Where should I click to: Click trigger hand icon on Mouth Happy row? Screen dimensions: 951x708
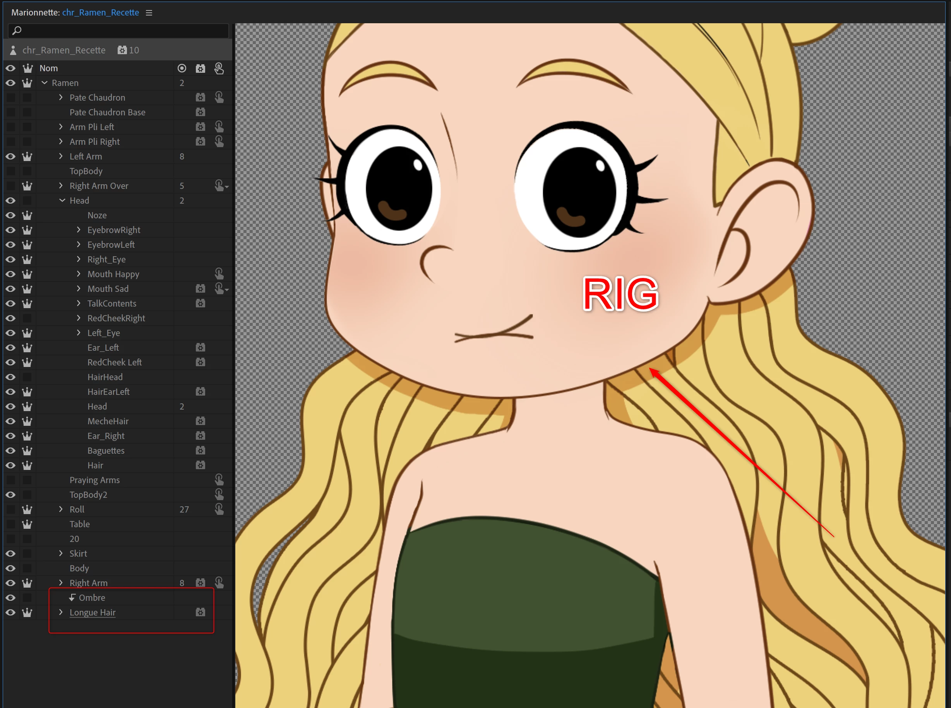(219, 274)
